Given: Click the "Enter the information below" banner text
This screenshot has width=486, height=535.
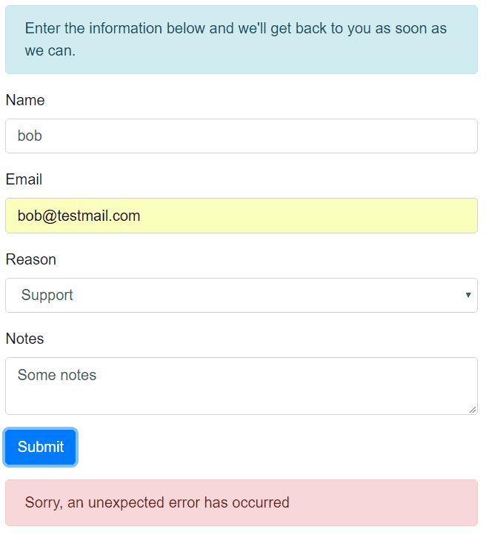Looking at the screenshot, I should pyautogui.click(x=236, y=29).
